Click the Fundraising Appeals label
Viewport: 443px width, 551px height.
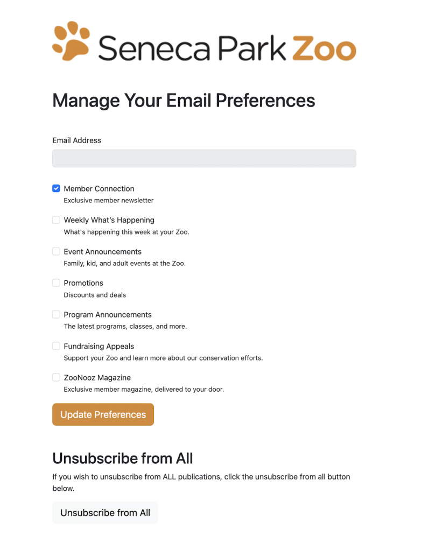pyautogui.click(x=99, y=347)
